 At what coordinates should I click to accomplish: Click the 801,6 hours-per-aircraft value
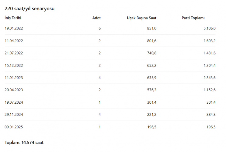152,41
